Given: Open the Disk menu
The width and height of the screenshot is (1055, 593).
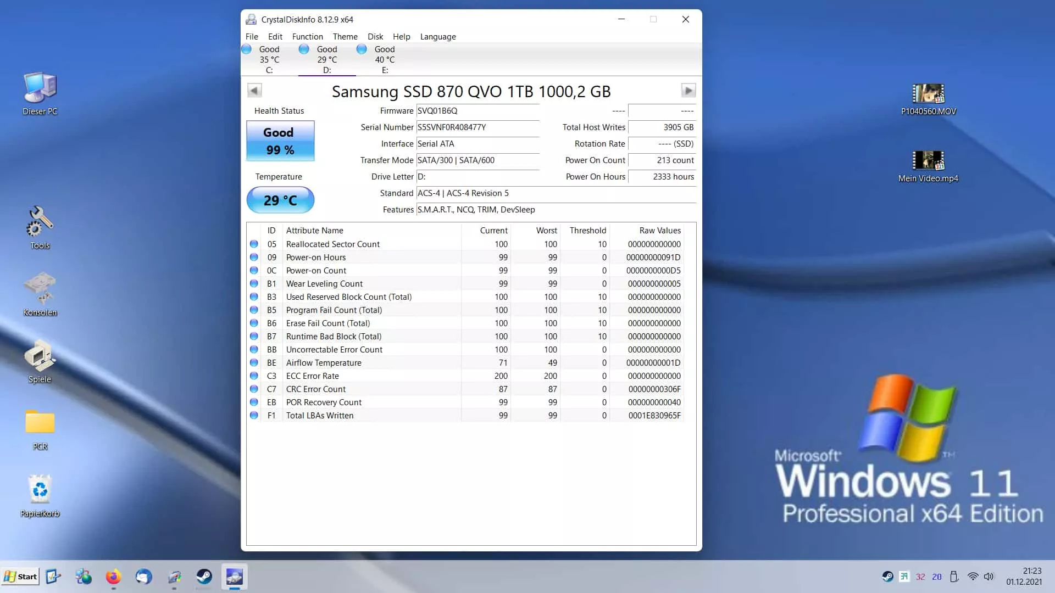Looking at the screenshot, I should (x=375, y=37).
